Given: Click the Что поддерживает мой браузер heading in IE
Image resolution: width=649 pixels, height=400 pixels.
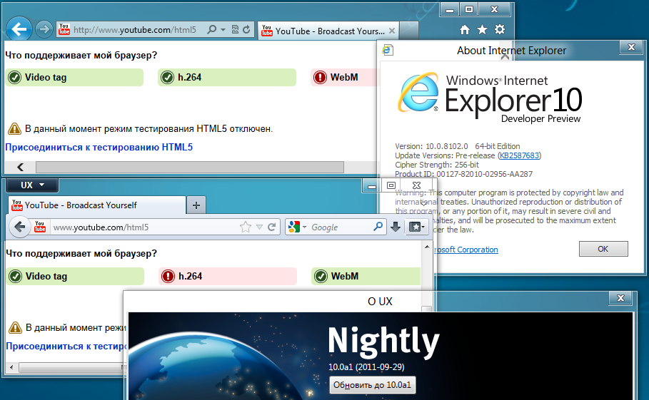Looking at the screenshot, I should coord(81,55).
